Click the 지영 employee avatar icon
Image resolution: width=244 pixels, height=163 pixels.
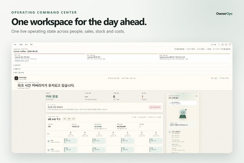click(x=48, y=150)
